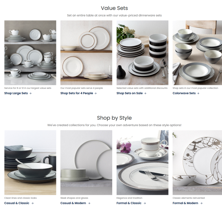
Task: Open the black and white striped dinnerware image
Action: (142, 53)
